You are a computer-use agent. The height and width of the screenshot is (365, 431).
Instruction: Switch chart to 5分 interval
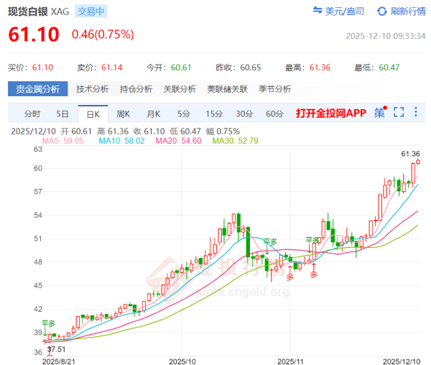[x=184, y=114]
